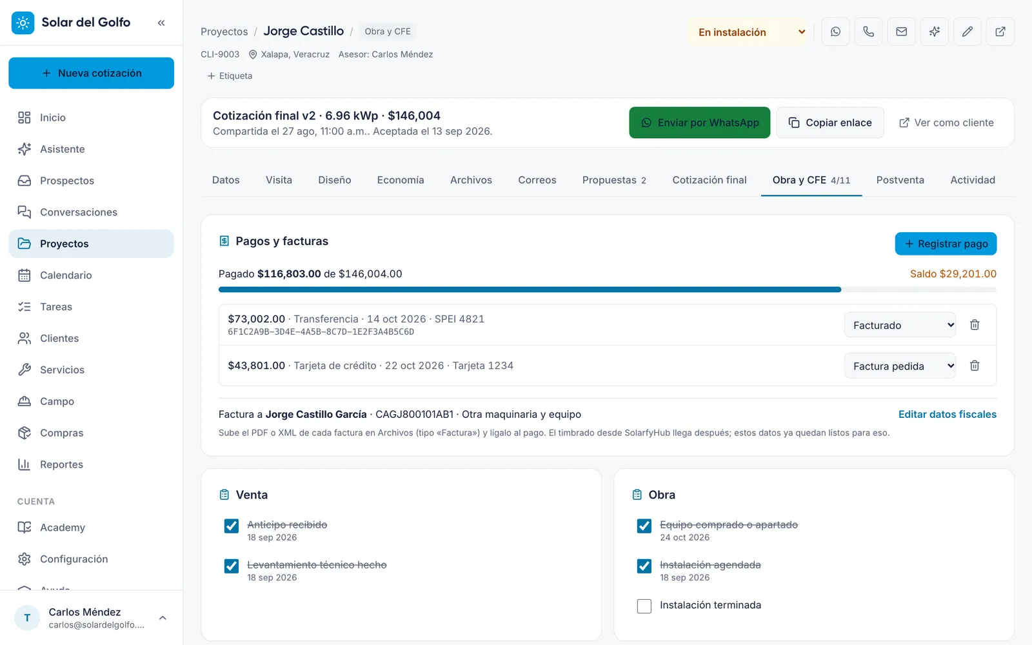Screen dimensions: 1032x645
Task: Uncheck Anticipo recibido checkbox
Action: (232, 526)
